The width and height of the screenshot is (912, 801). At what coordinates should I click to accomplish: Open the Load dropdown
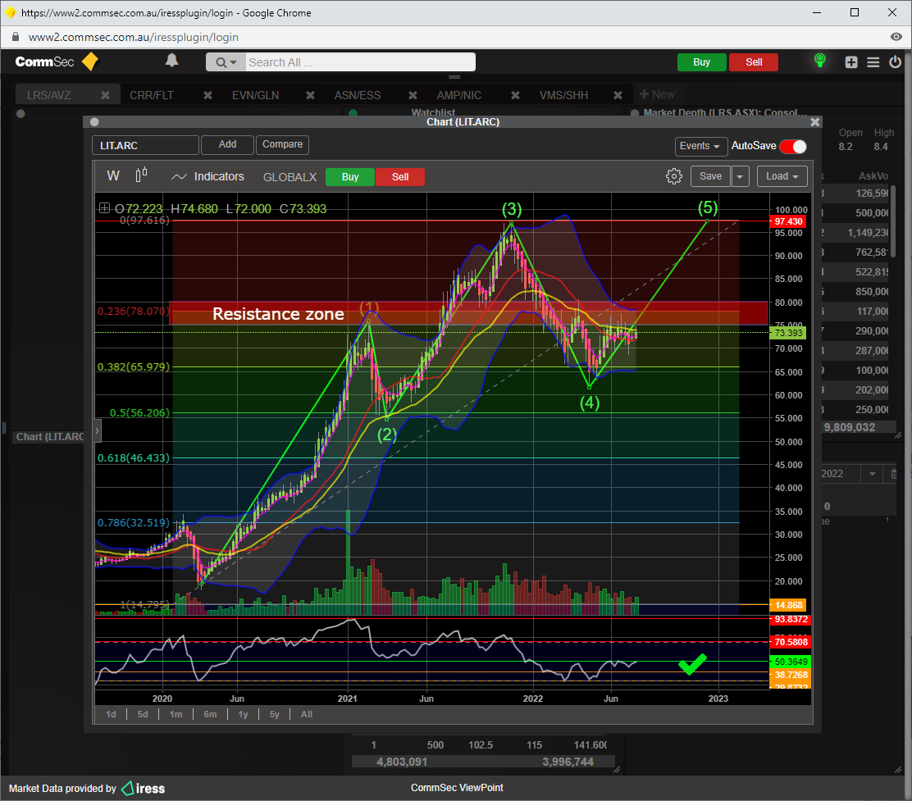782,176
